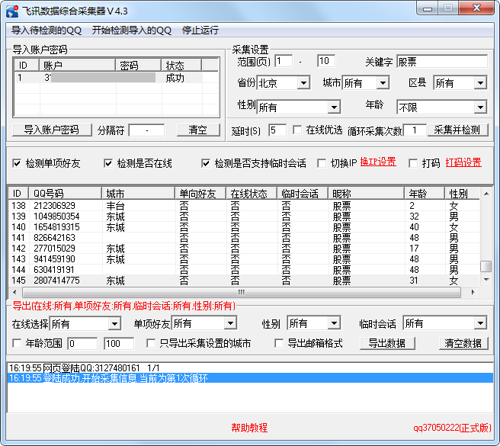Viewport: 500px width, 446px height.
Task: Open the red 帮助教程 link
Action: [249, 428]
